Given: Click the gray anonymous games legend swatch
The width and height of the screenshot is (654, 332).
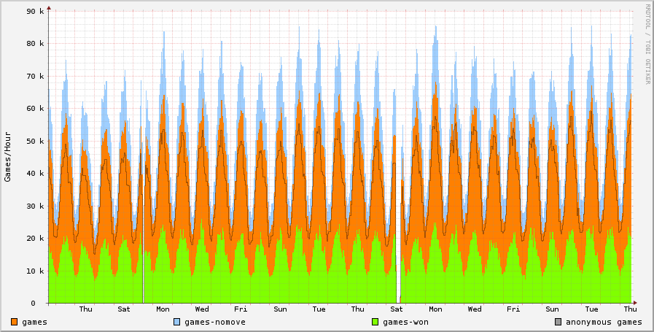Looking at the screenshot, I should (x=558, y=322).
